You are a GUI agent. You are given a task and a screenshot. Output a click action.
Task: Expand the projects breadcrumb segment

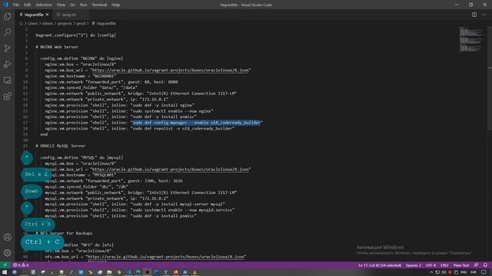65,24
